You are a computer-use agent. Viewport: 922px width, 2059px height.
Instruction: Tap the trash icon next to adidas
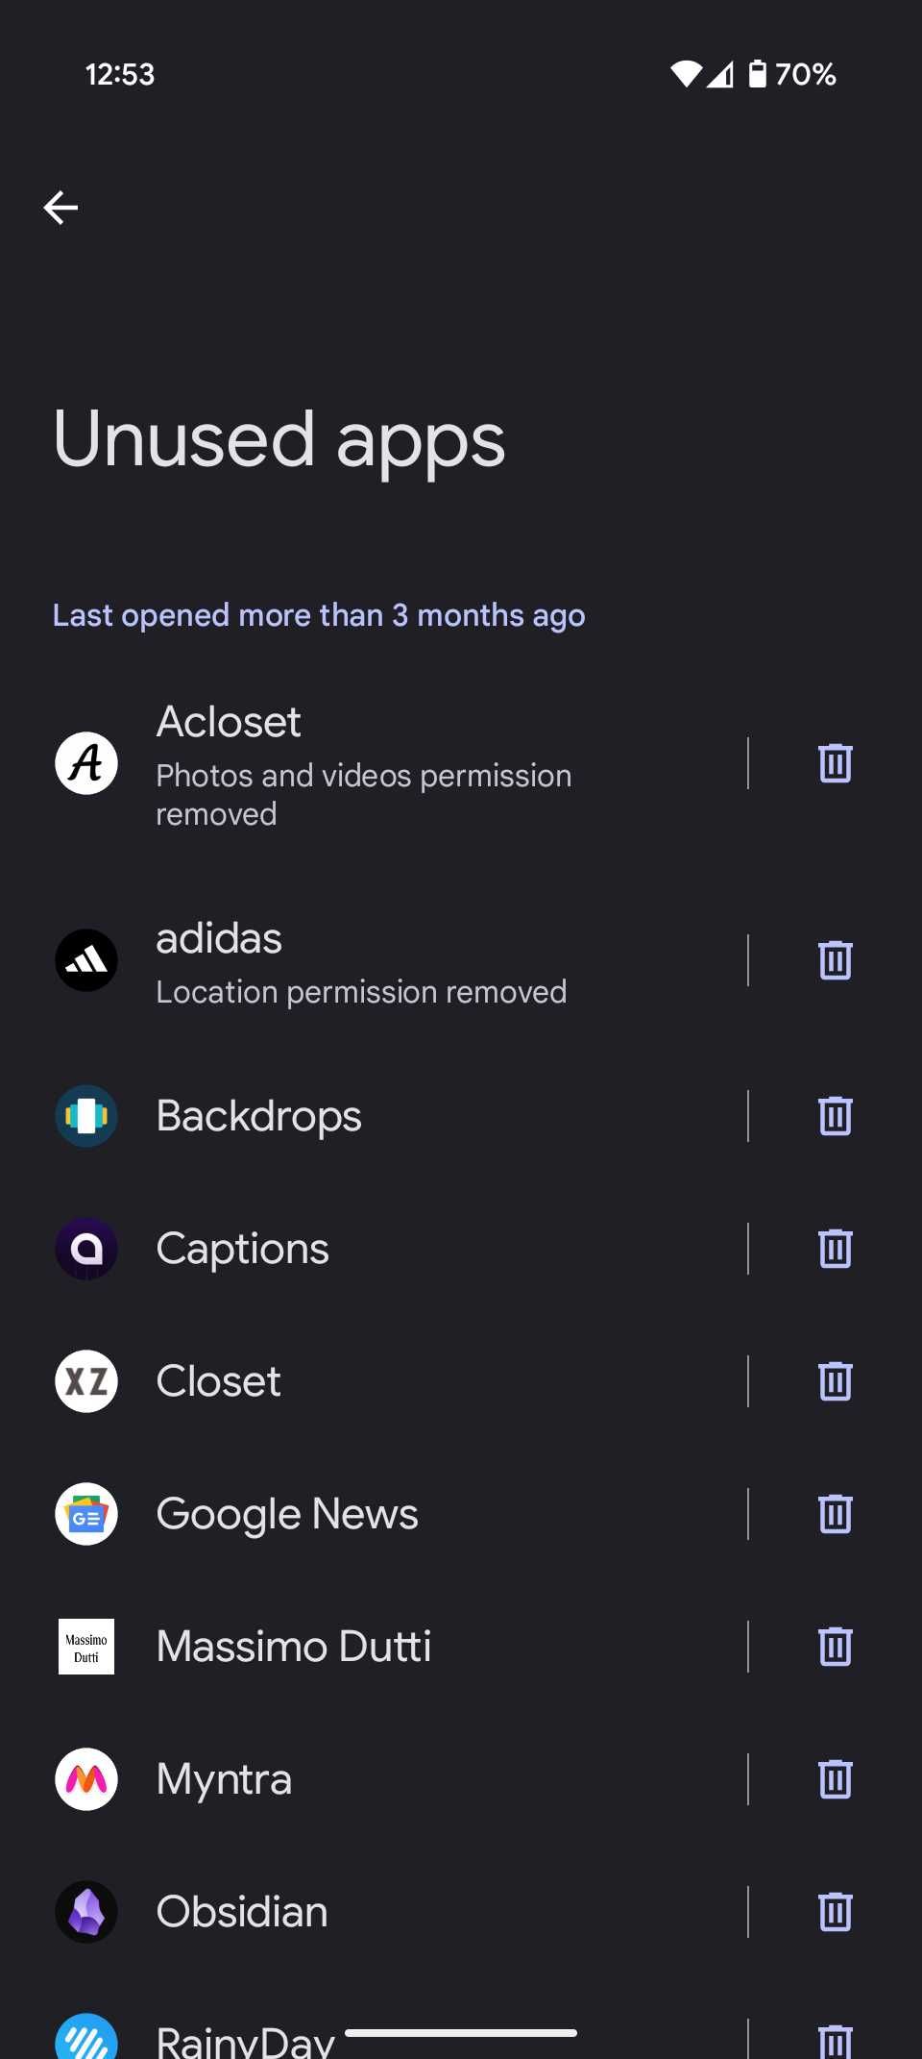coord(835,960)
